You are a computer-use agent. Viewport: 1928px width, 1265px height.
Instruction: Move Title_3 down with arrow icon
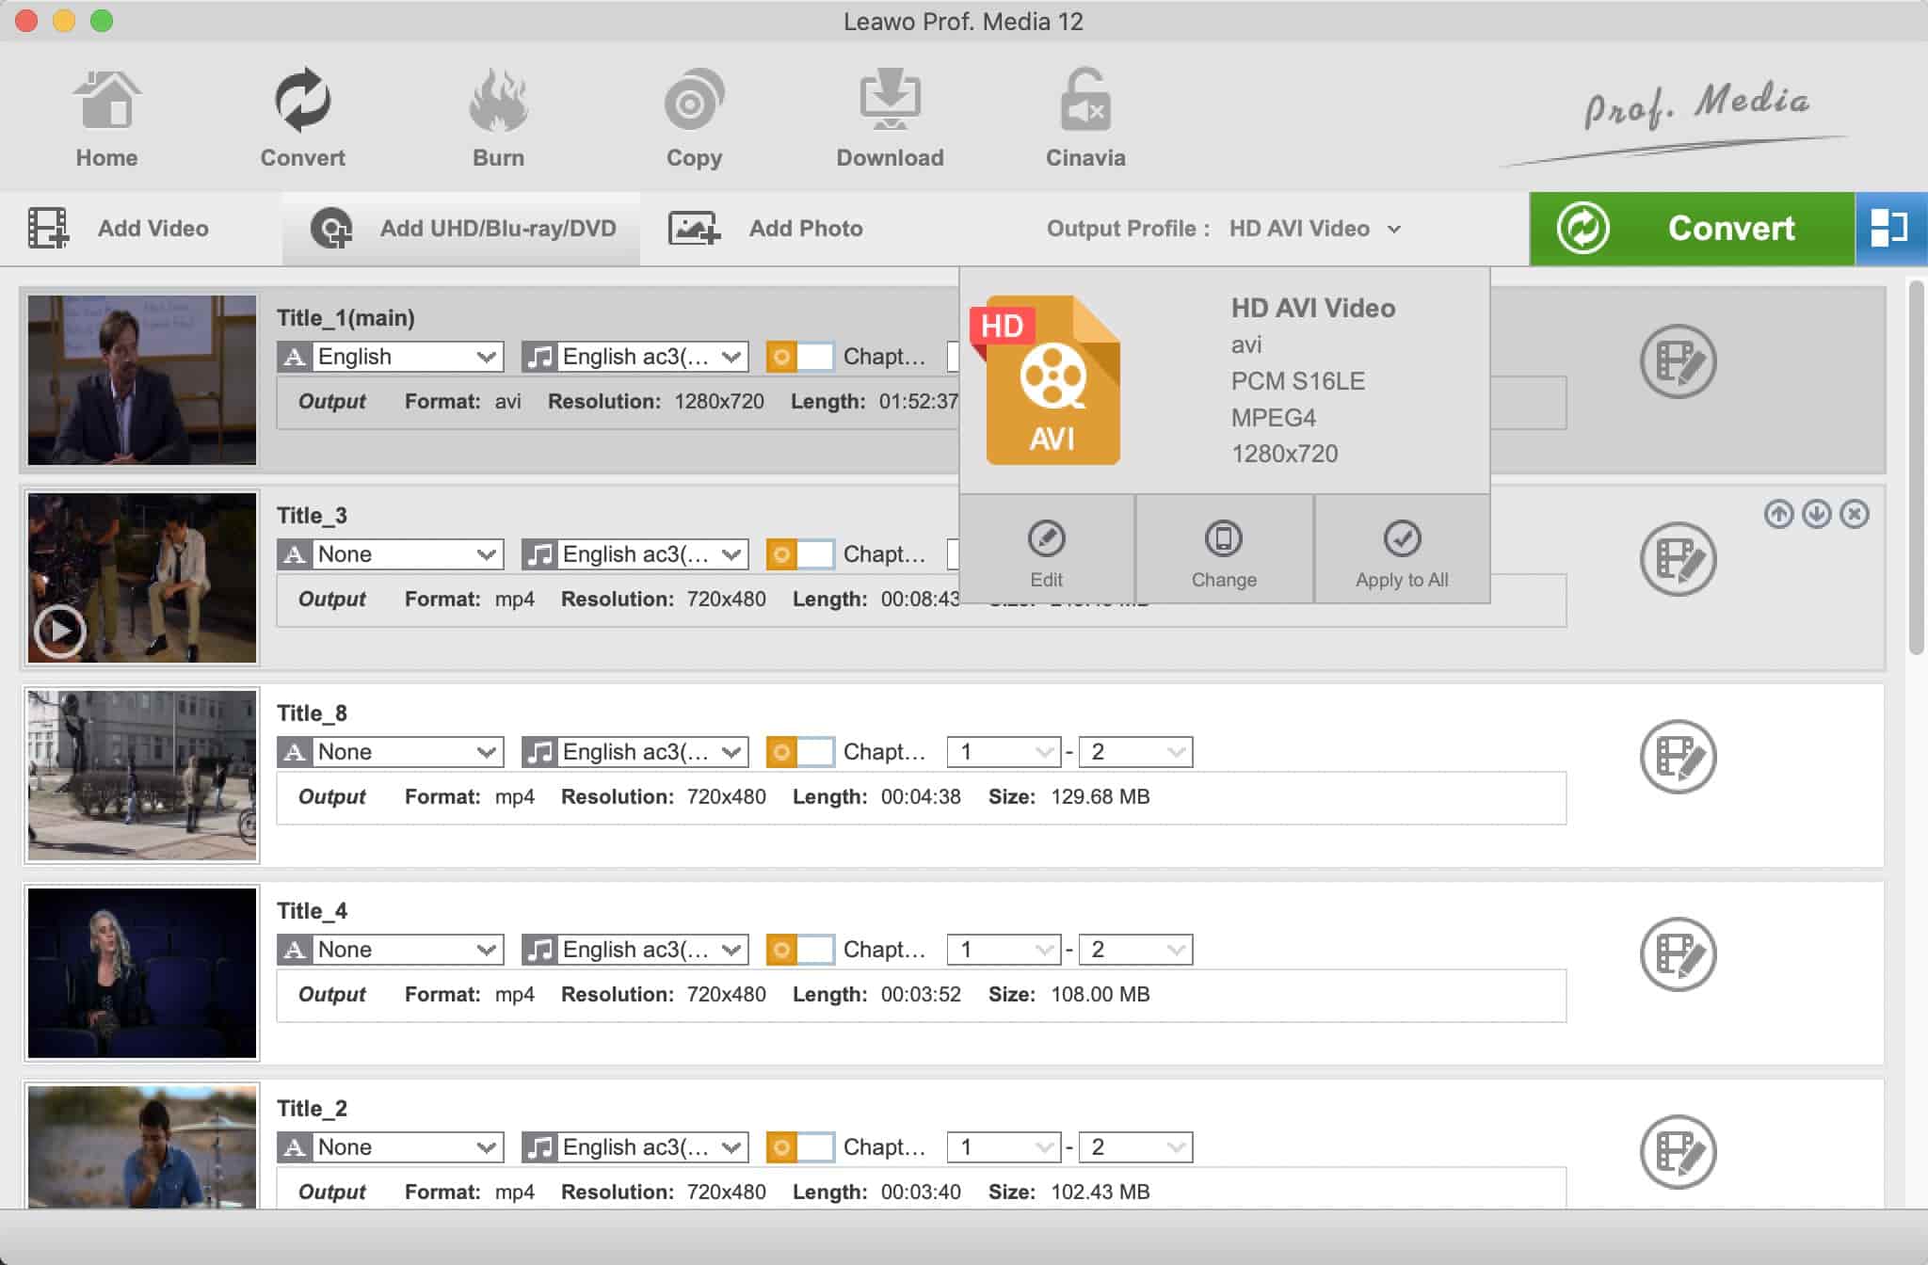point(1816,514)
